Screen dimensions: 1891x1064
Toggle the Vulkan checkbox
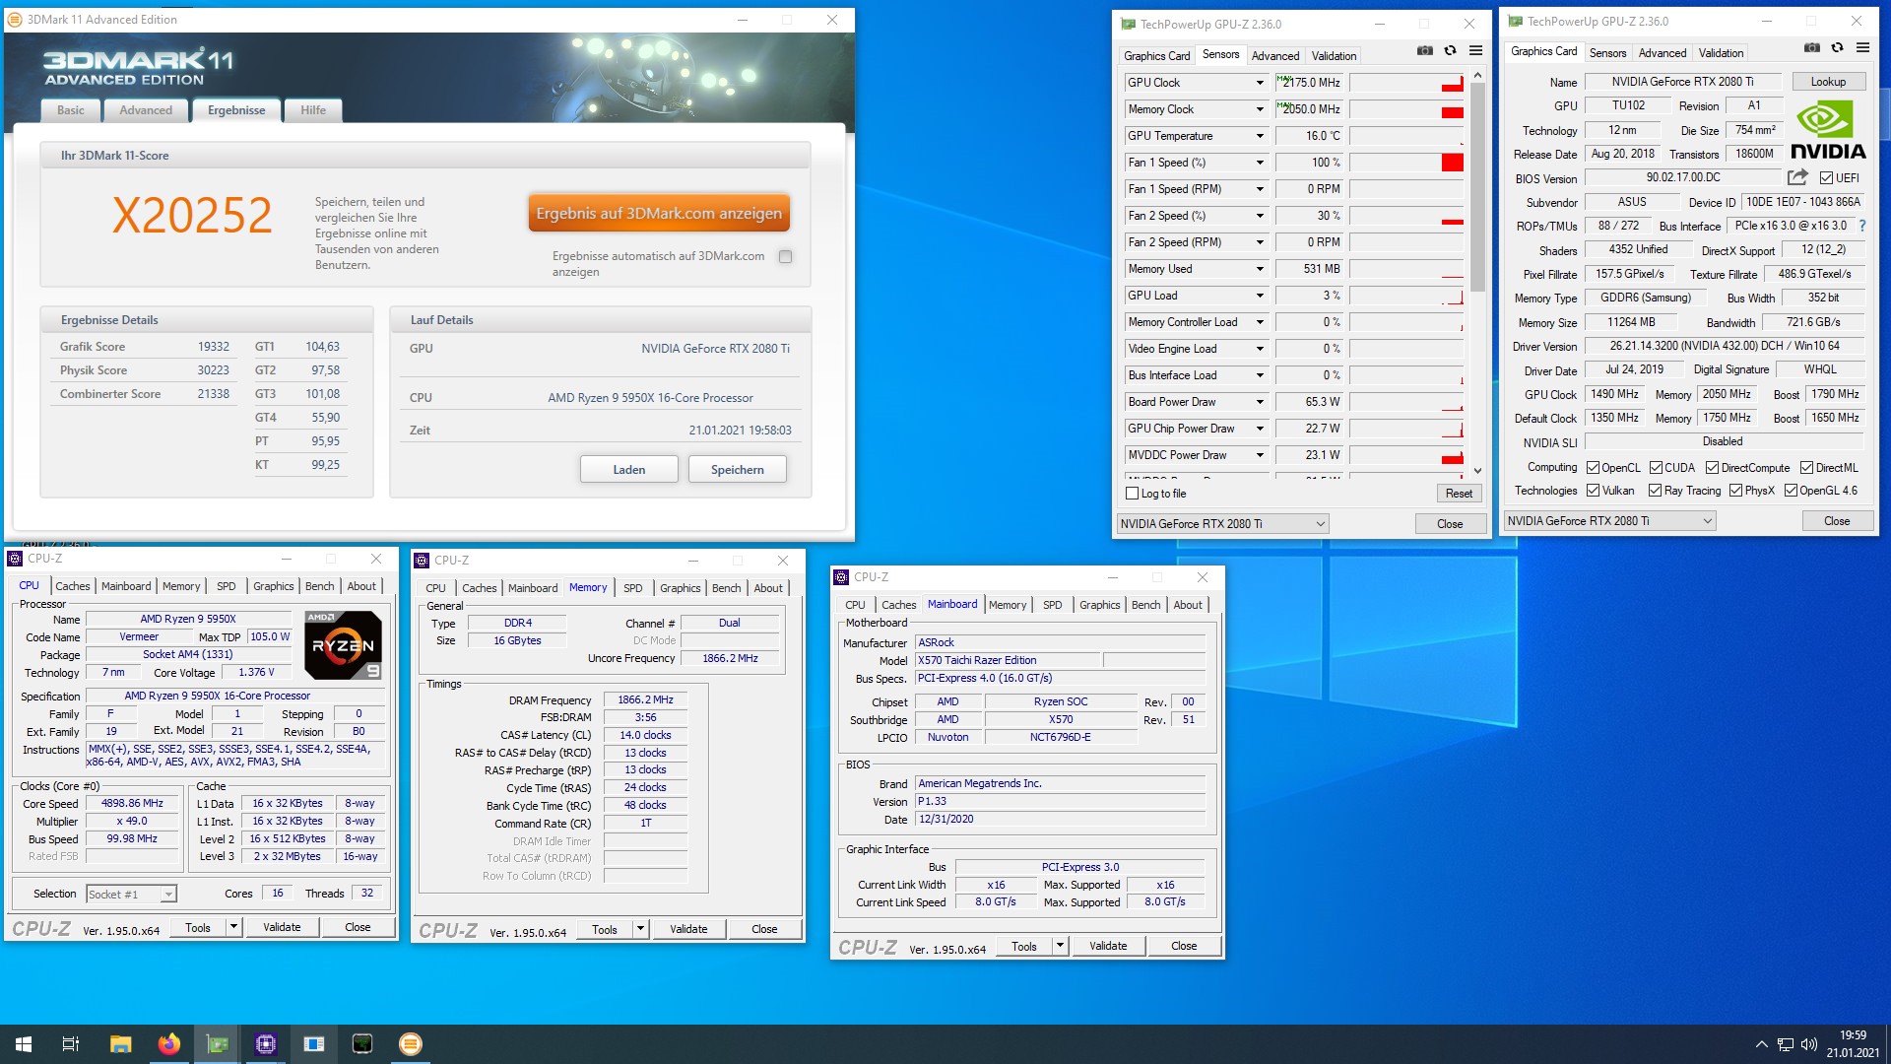pos(1593,491)
